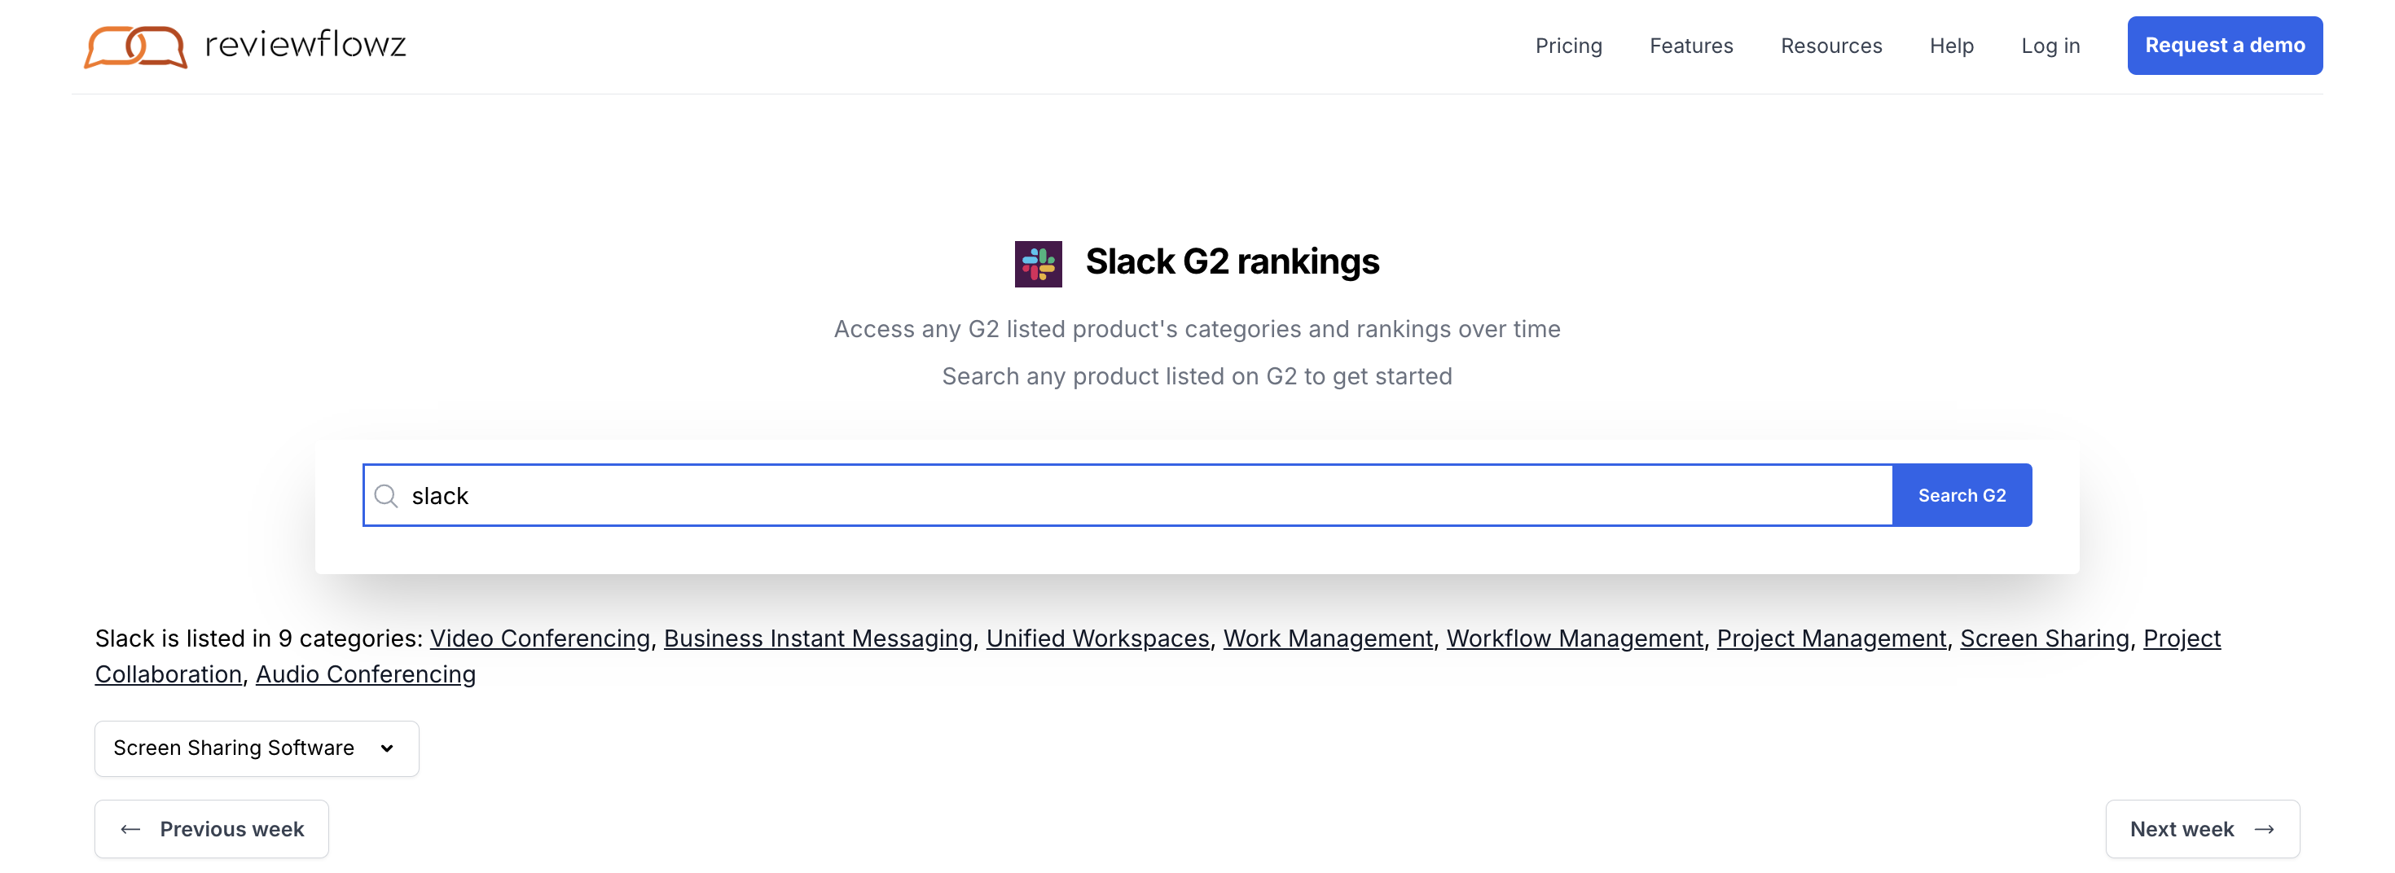The height and width of the screenshot is (873, 2395).
Task: Open the Screen Sharing Software dropdown
Action: (257, 748)
